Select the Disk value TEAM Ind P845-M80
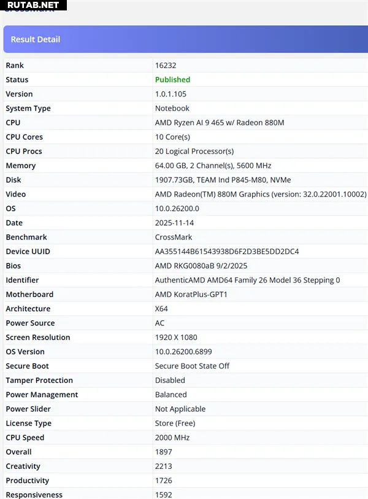This screenshot has height=499, width=368. tap(223, 180)
